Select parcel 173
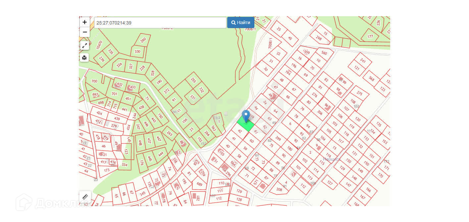Screen dimensions: 469x222 click(107, 170)
